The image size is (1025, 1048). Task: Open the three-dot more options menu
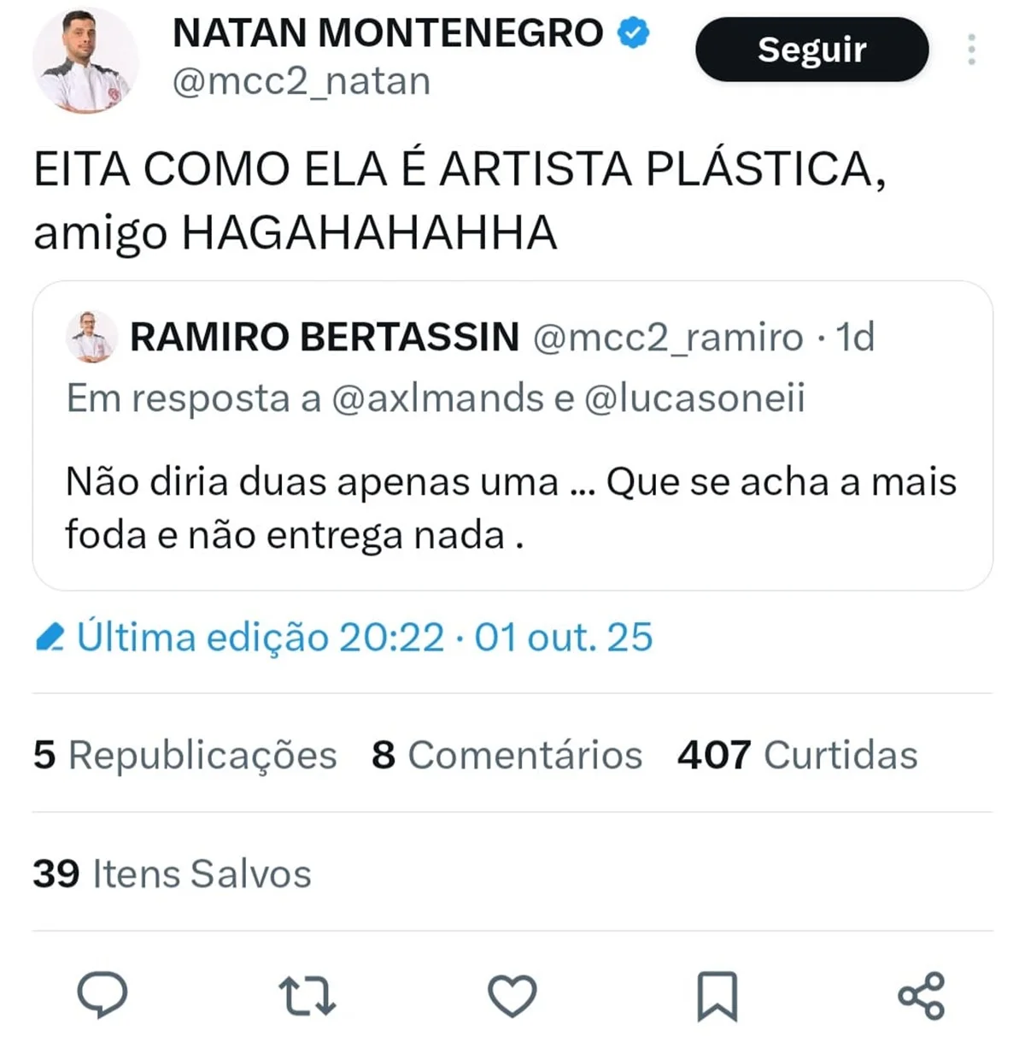[971, 50]
